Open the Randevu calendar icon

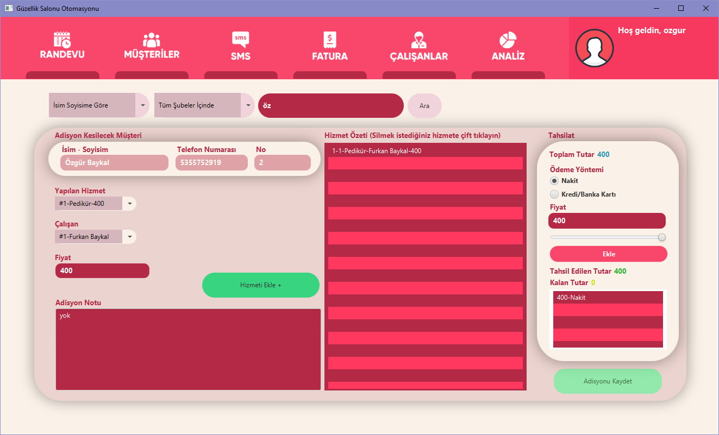[62, 40]
